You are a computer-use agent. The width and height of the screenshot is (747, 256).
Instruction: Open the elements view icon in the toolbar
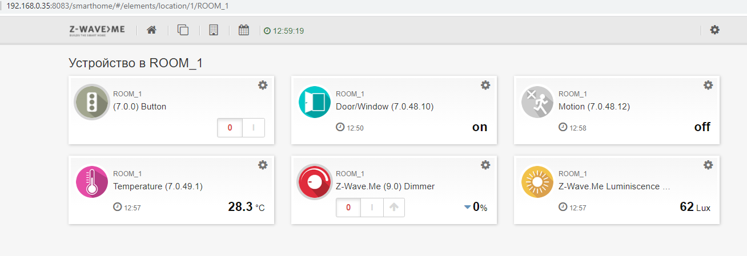coord(183,30)
